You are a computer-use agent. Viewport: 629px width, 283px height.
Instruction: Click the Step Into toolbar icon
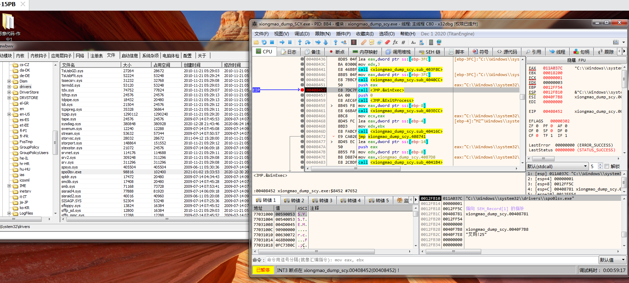[300, 42]
